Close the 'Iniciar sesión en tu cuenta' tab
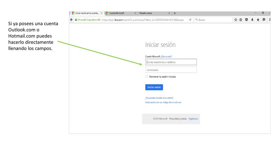Image resolution: width=276 pixels, height=155 pixels. point(102,13)
